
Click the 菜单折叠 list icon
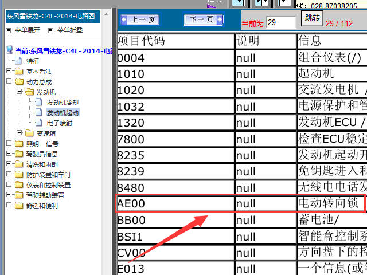(51, 30)
